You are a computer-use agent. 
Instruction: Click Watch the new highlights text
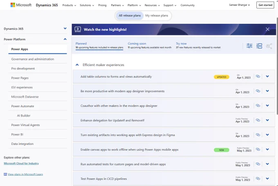click(105, 29)
